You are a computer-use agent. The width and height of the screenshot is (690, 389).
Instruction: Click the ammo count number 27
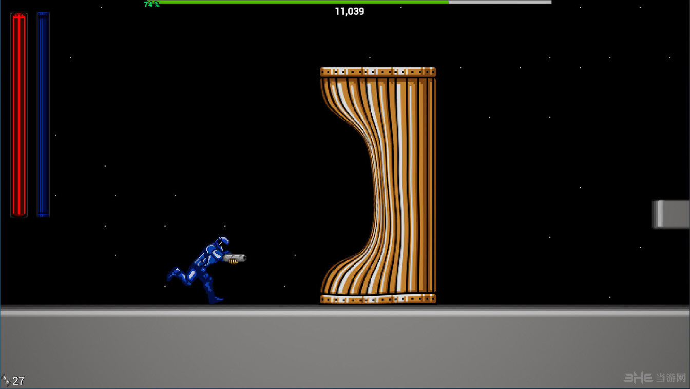[x=18, y=381]
